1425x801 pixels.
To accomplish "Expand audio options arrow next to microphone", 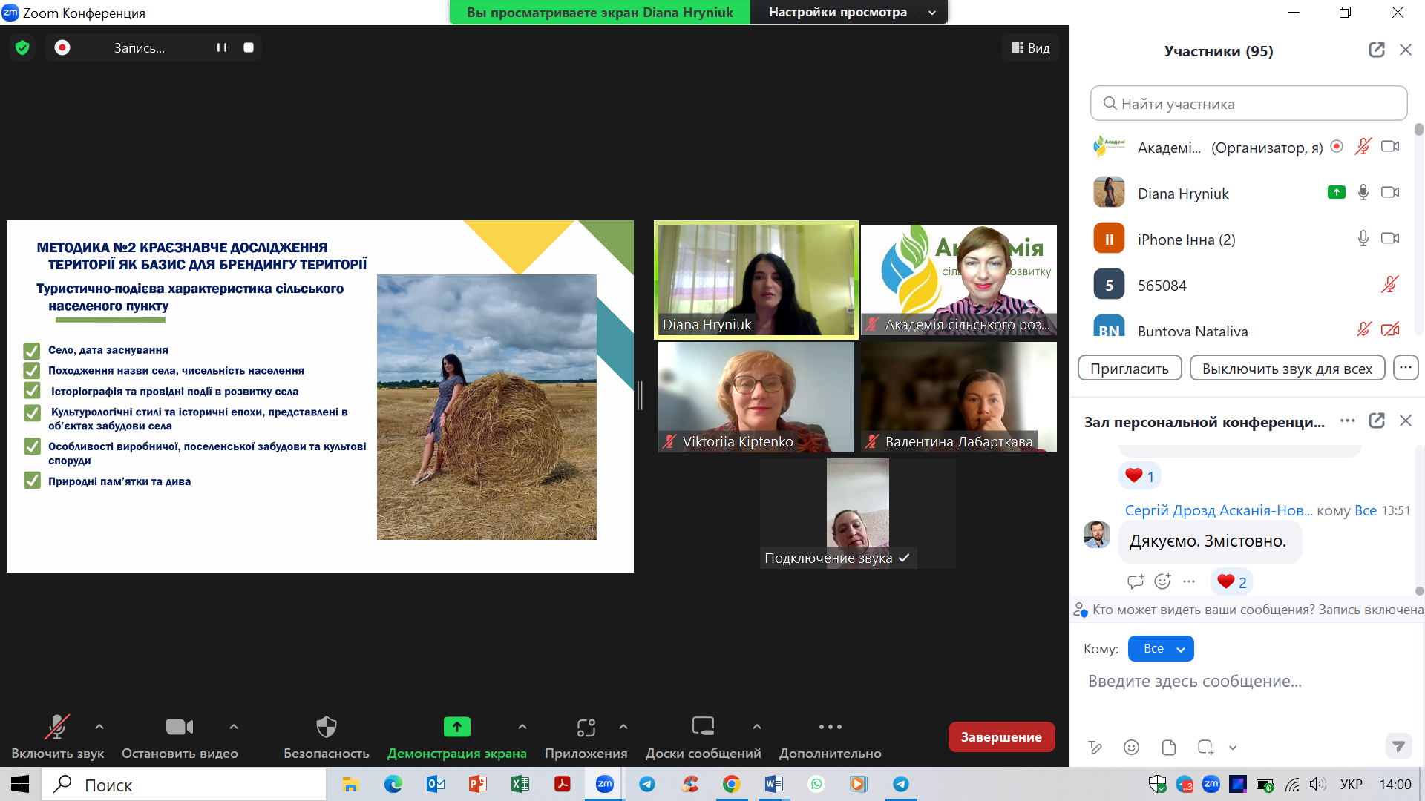I will (x=99, y=727).
